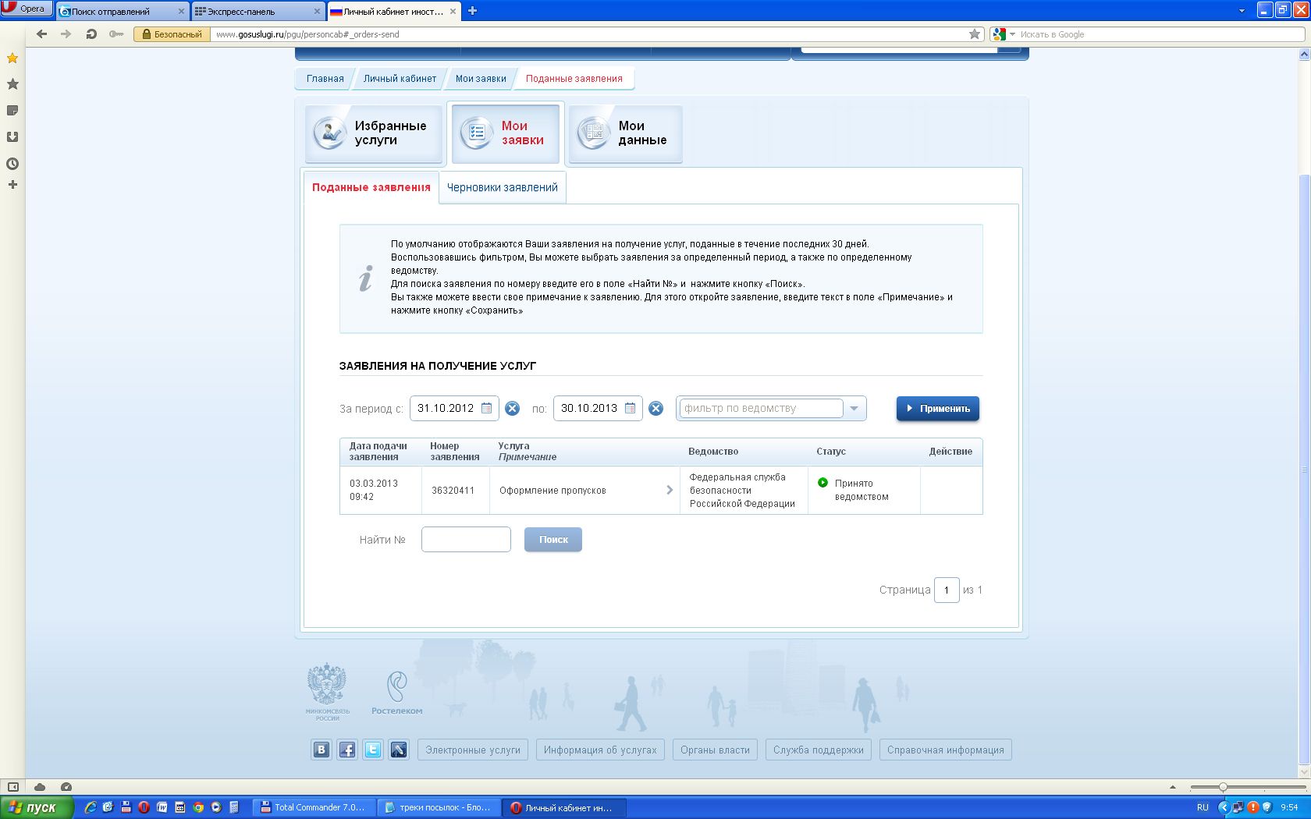1311x819 pixels.
Task: Open the Избранные услуги section
Action: pyautogui.click(x=374, y=133)
